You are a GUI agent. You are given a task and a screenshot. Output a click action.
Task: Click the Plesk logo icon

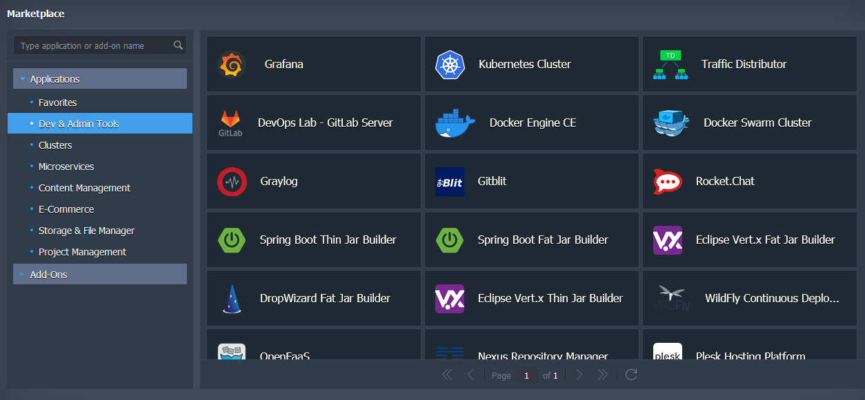[x=668, y=351]
